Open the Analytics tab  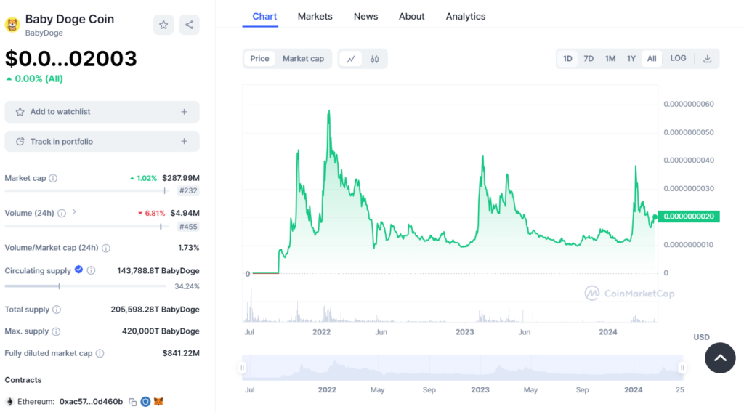pos(466,16)
